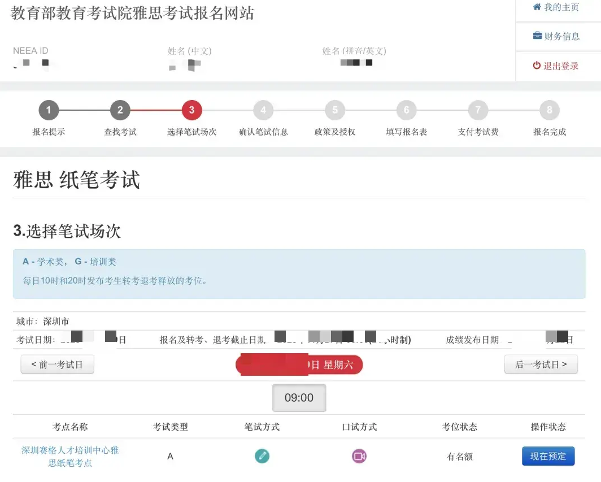Click the 考试日期 label
Image resolution: width=601 pixels, height=482 pixels.
(36, 340)
